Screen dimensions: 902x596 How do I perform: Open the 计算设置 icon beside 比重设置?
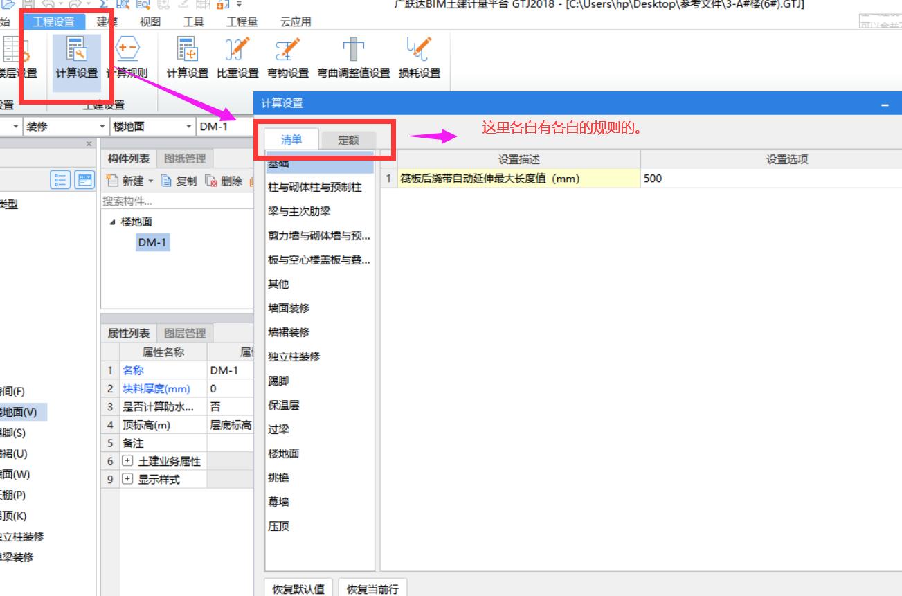pyautogui.click(x=187, y=58)
